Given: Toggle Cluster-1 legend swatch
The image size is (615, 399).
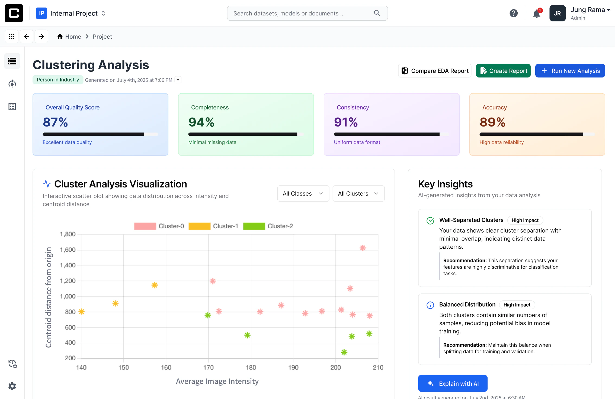Looking at the screenshot, I should pos(200,226).
